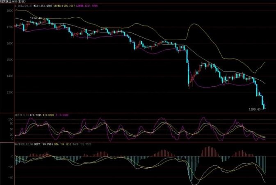Click the -40 level on MACD axis
The width and height of the screenshot is (276, 185).
tap(11, 178)
